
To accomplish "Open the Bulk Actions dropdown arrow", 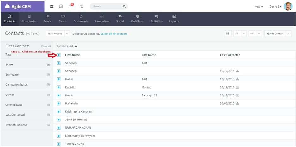I will (67, 34).
